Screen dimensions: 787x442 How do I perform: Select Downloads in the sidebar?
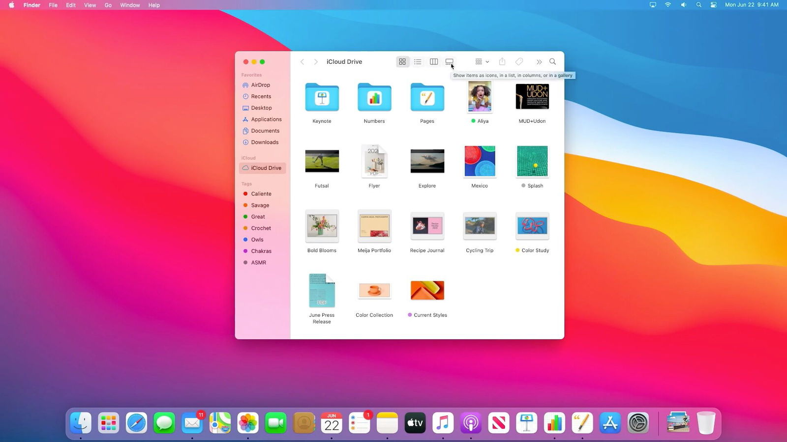click(265, 142)
